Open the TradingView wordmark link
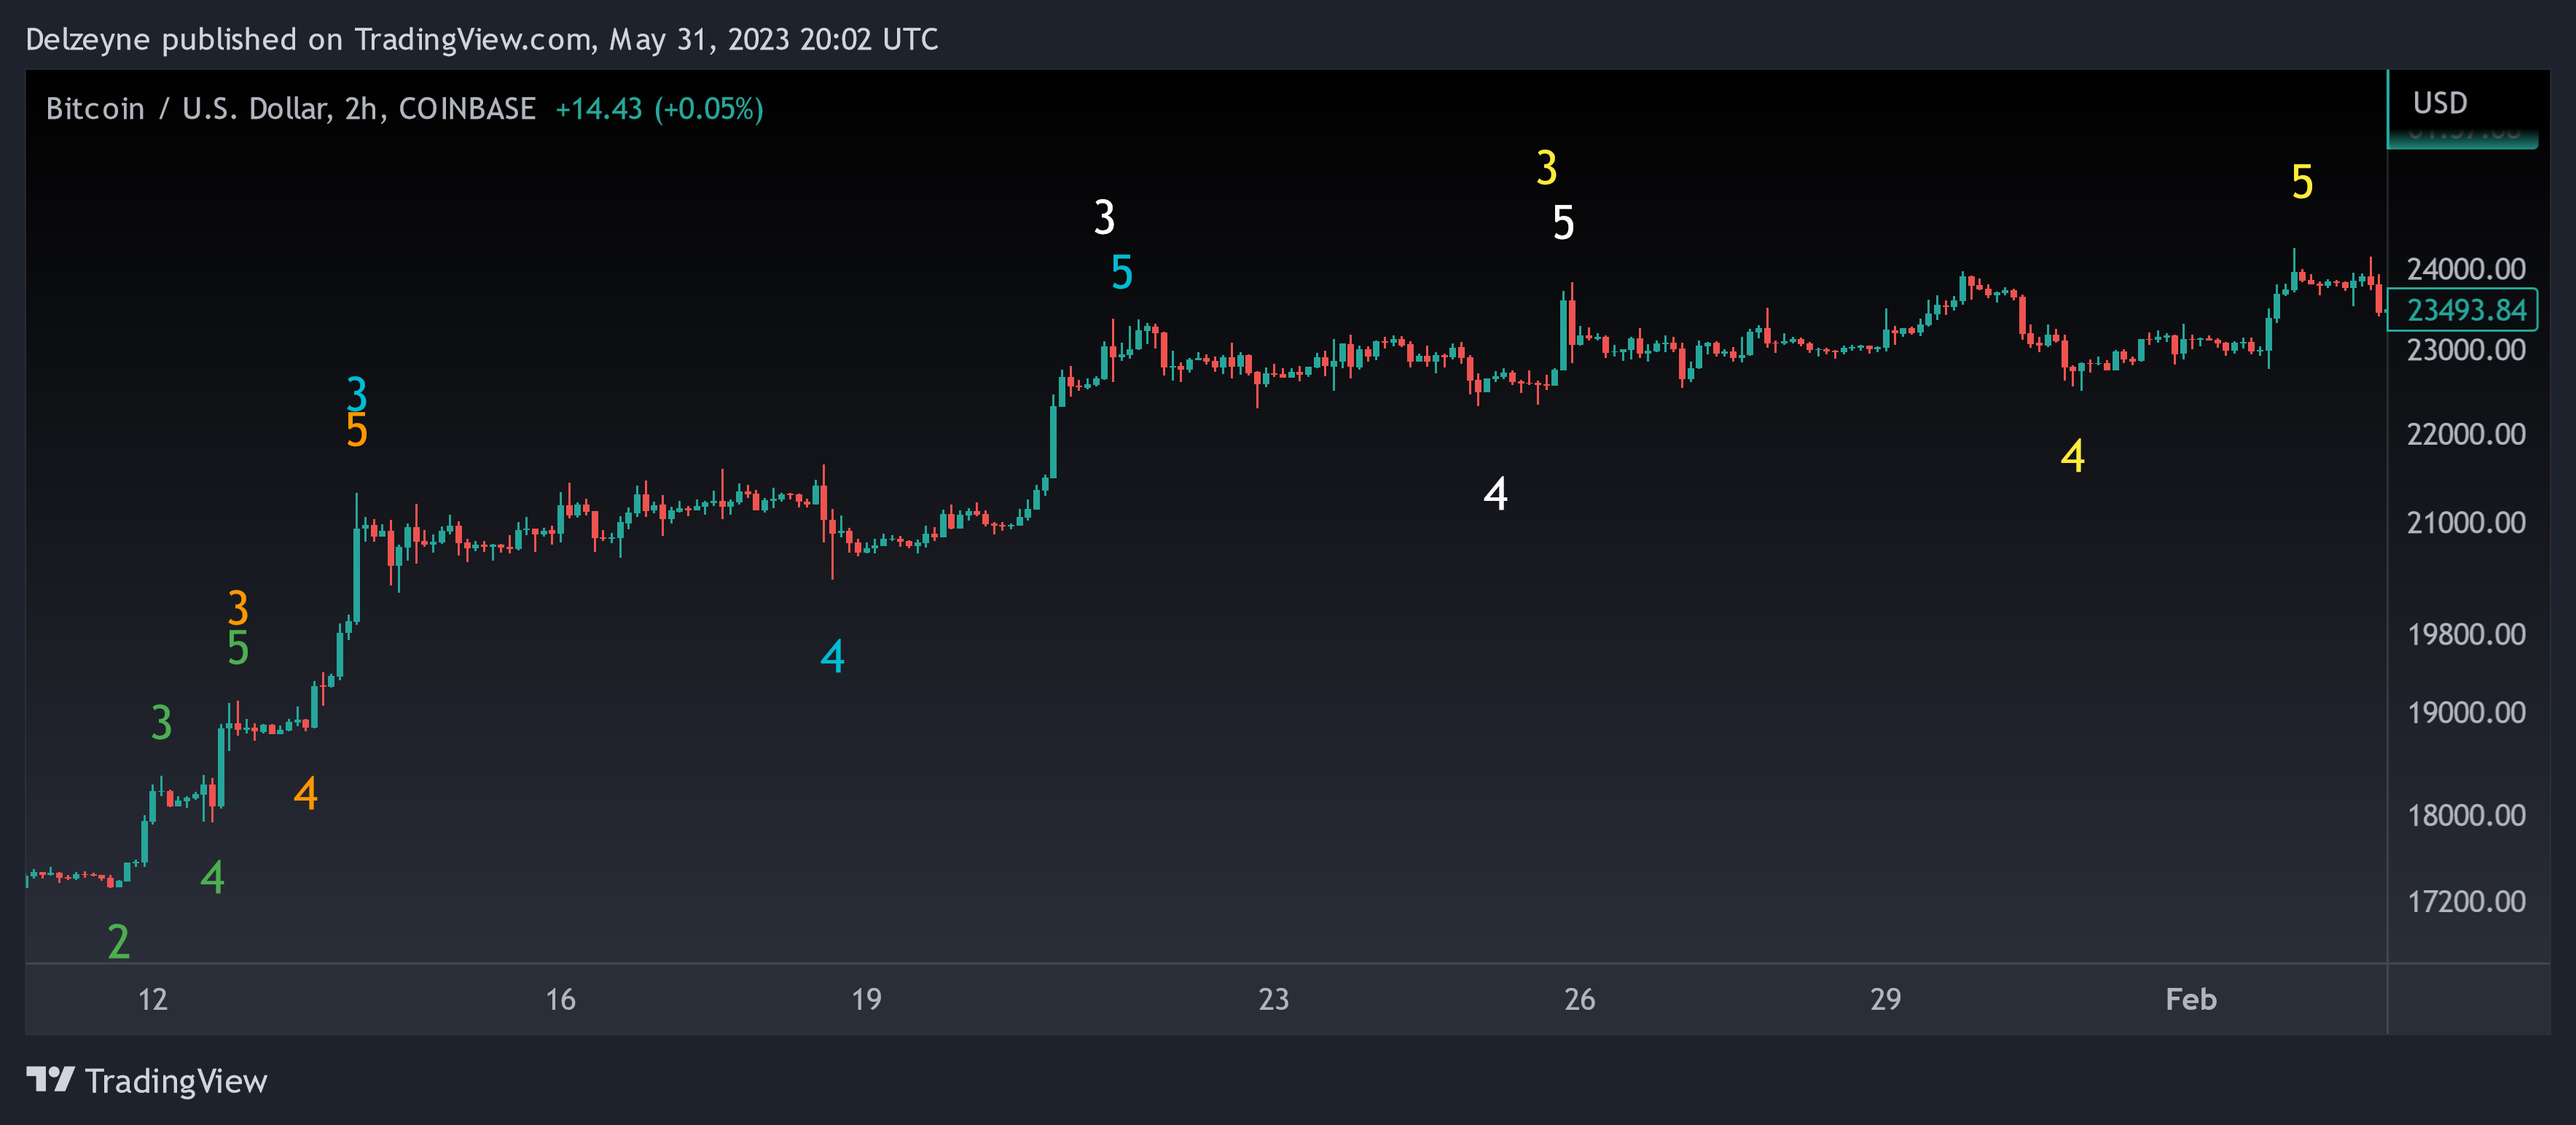This screenshot has height=1125, width=2576. tap(176, 1081)
